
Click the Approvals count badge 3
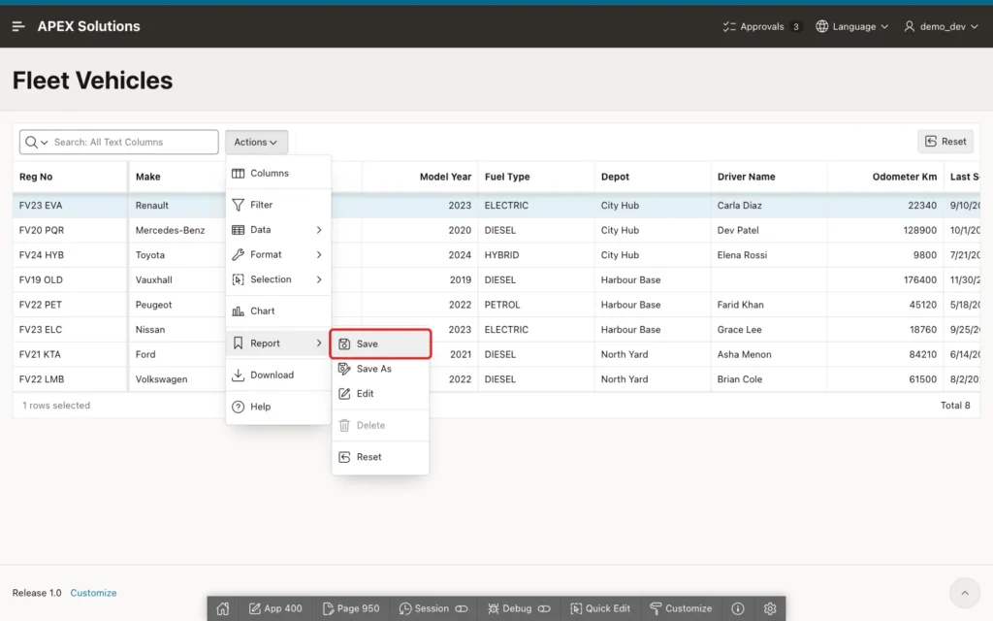[795, 26]
